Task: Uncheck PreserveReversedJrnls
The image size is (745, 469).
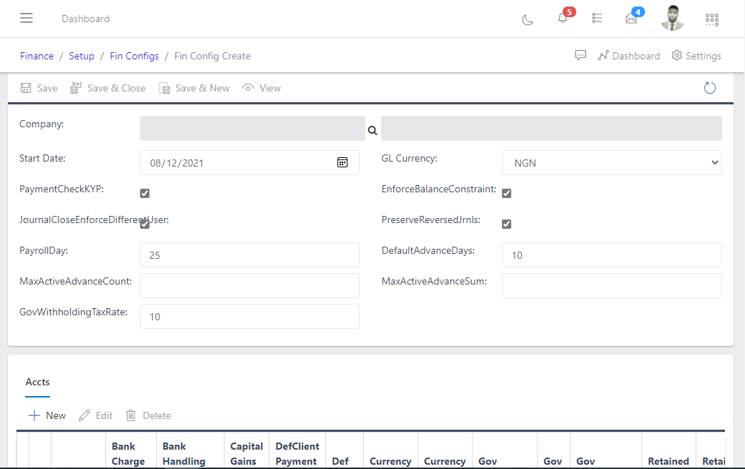Action: coord(507,224)
